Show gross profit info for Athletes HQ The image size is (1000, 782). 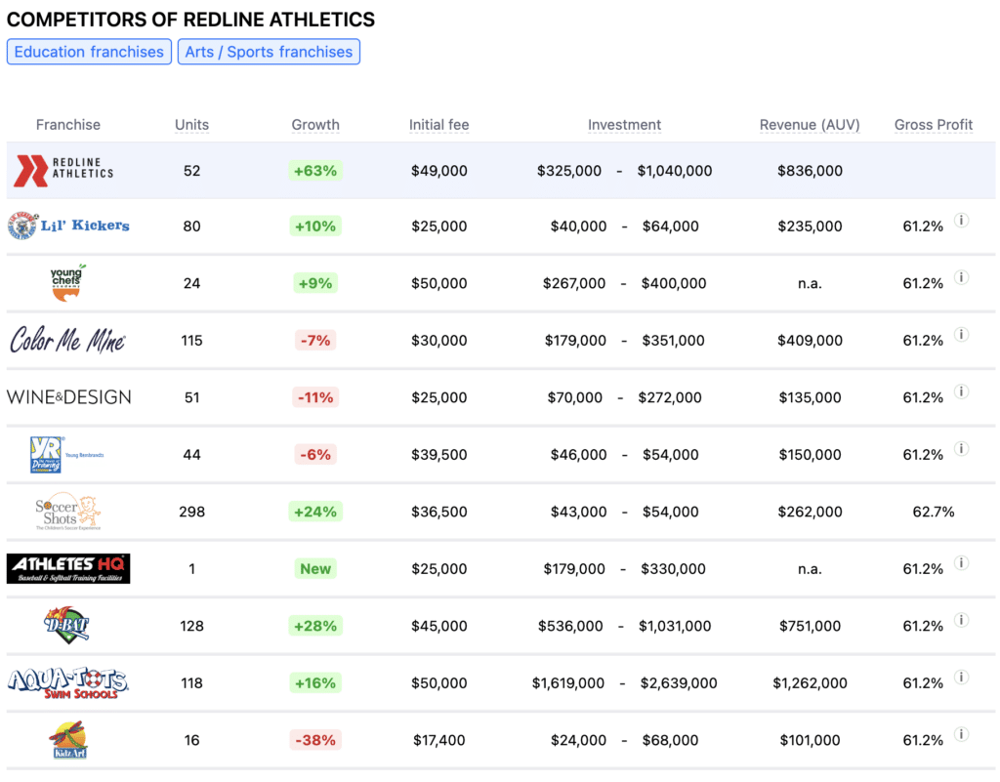[x=961, y=562]
